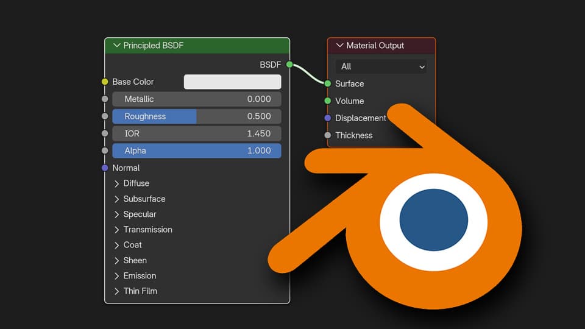585x329 pixels.
Task: Collapse the Material Output node chevron
Action: point(339,46)
